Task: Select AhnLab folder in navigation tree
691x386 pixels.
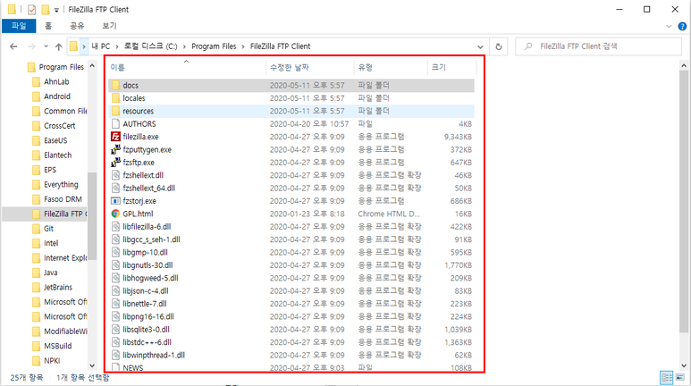Action: [x=56, y=81]
